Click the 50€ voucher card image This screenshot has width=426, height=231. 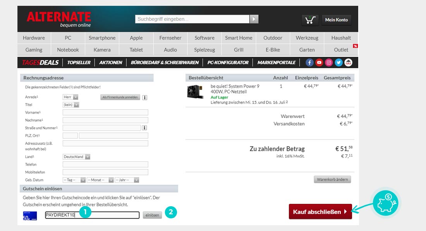pyautogui.click(x=30, y=216)
